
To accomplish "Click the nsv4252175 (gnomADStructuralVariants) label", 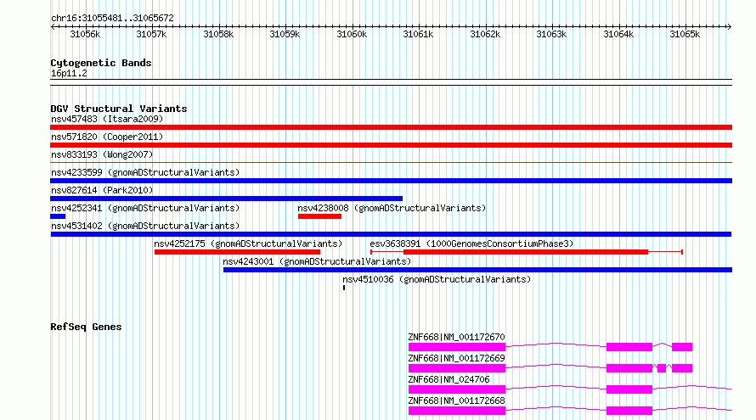I will click(248, 244).
